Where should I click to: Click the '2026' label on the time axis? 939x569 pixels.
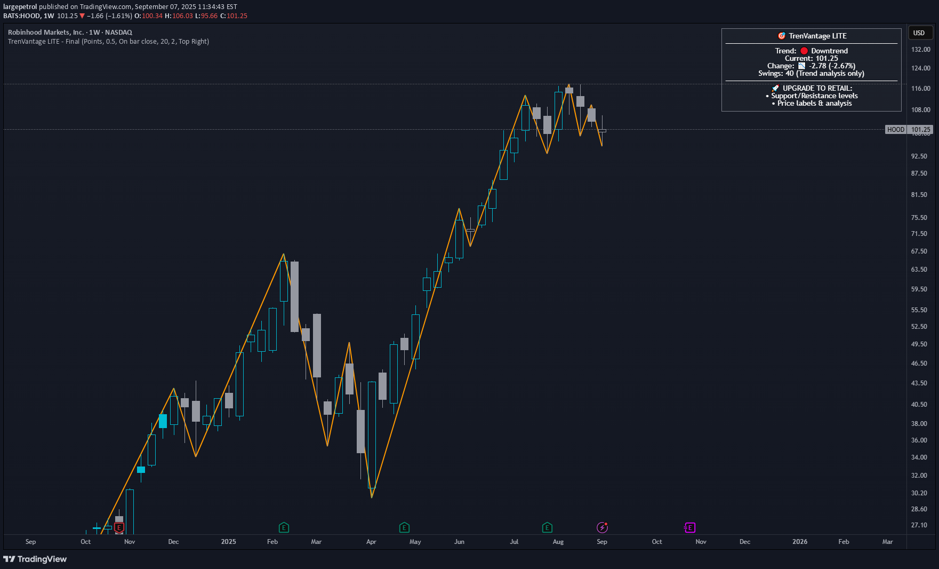(800, 541)
